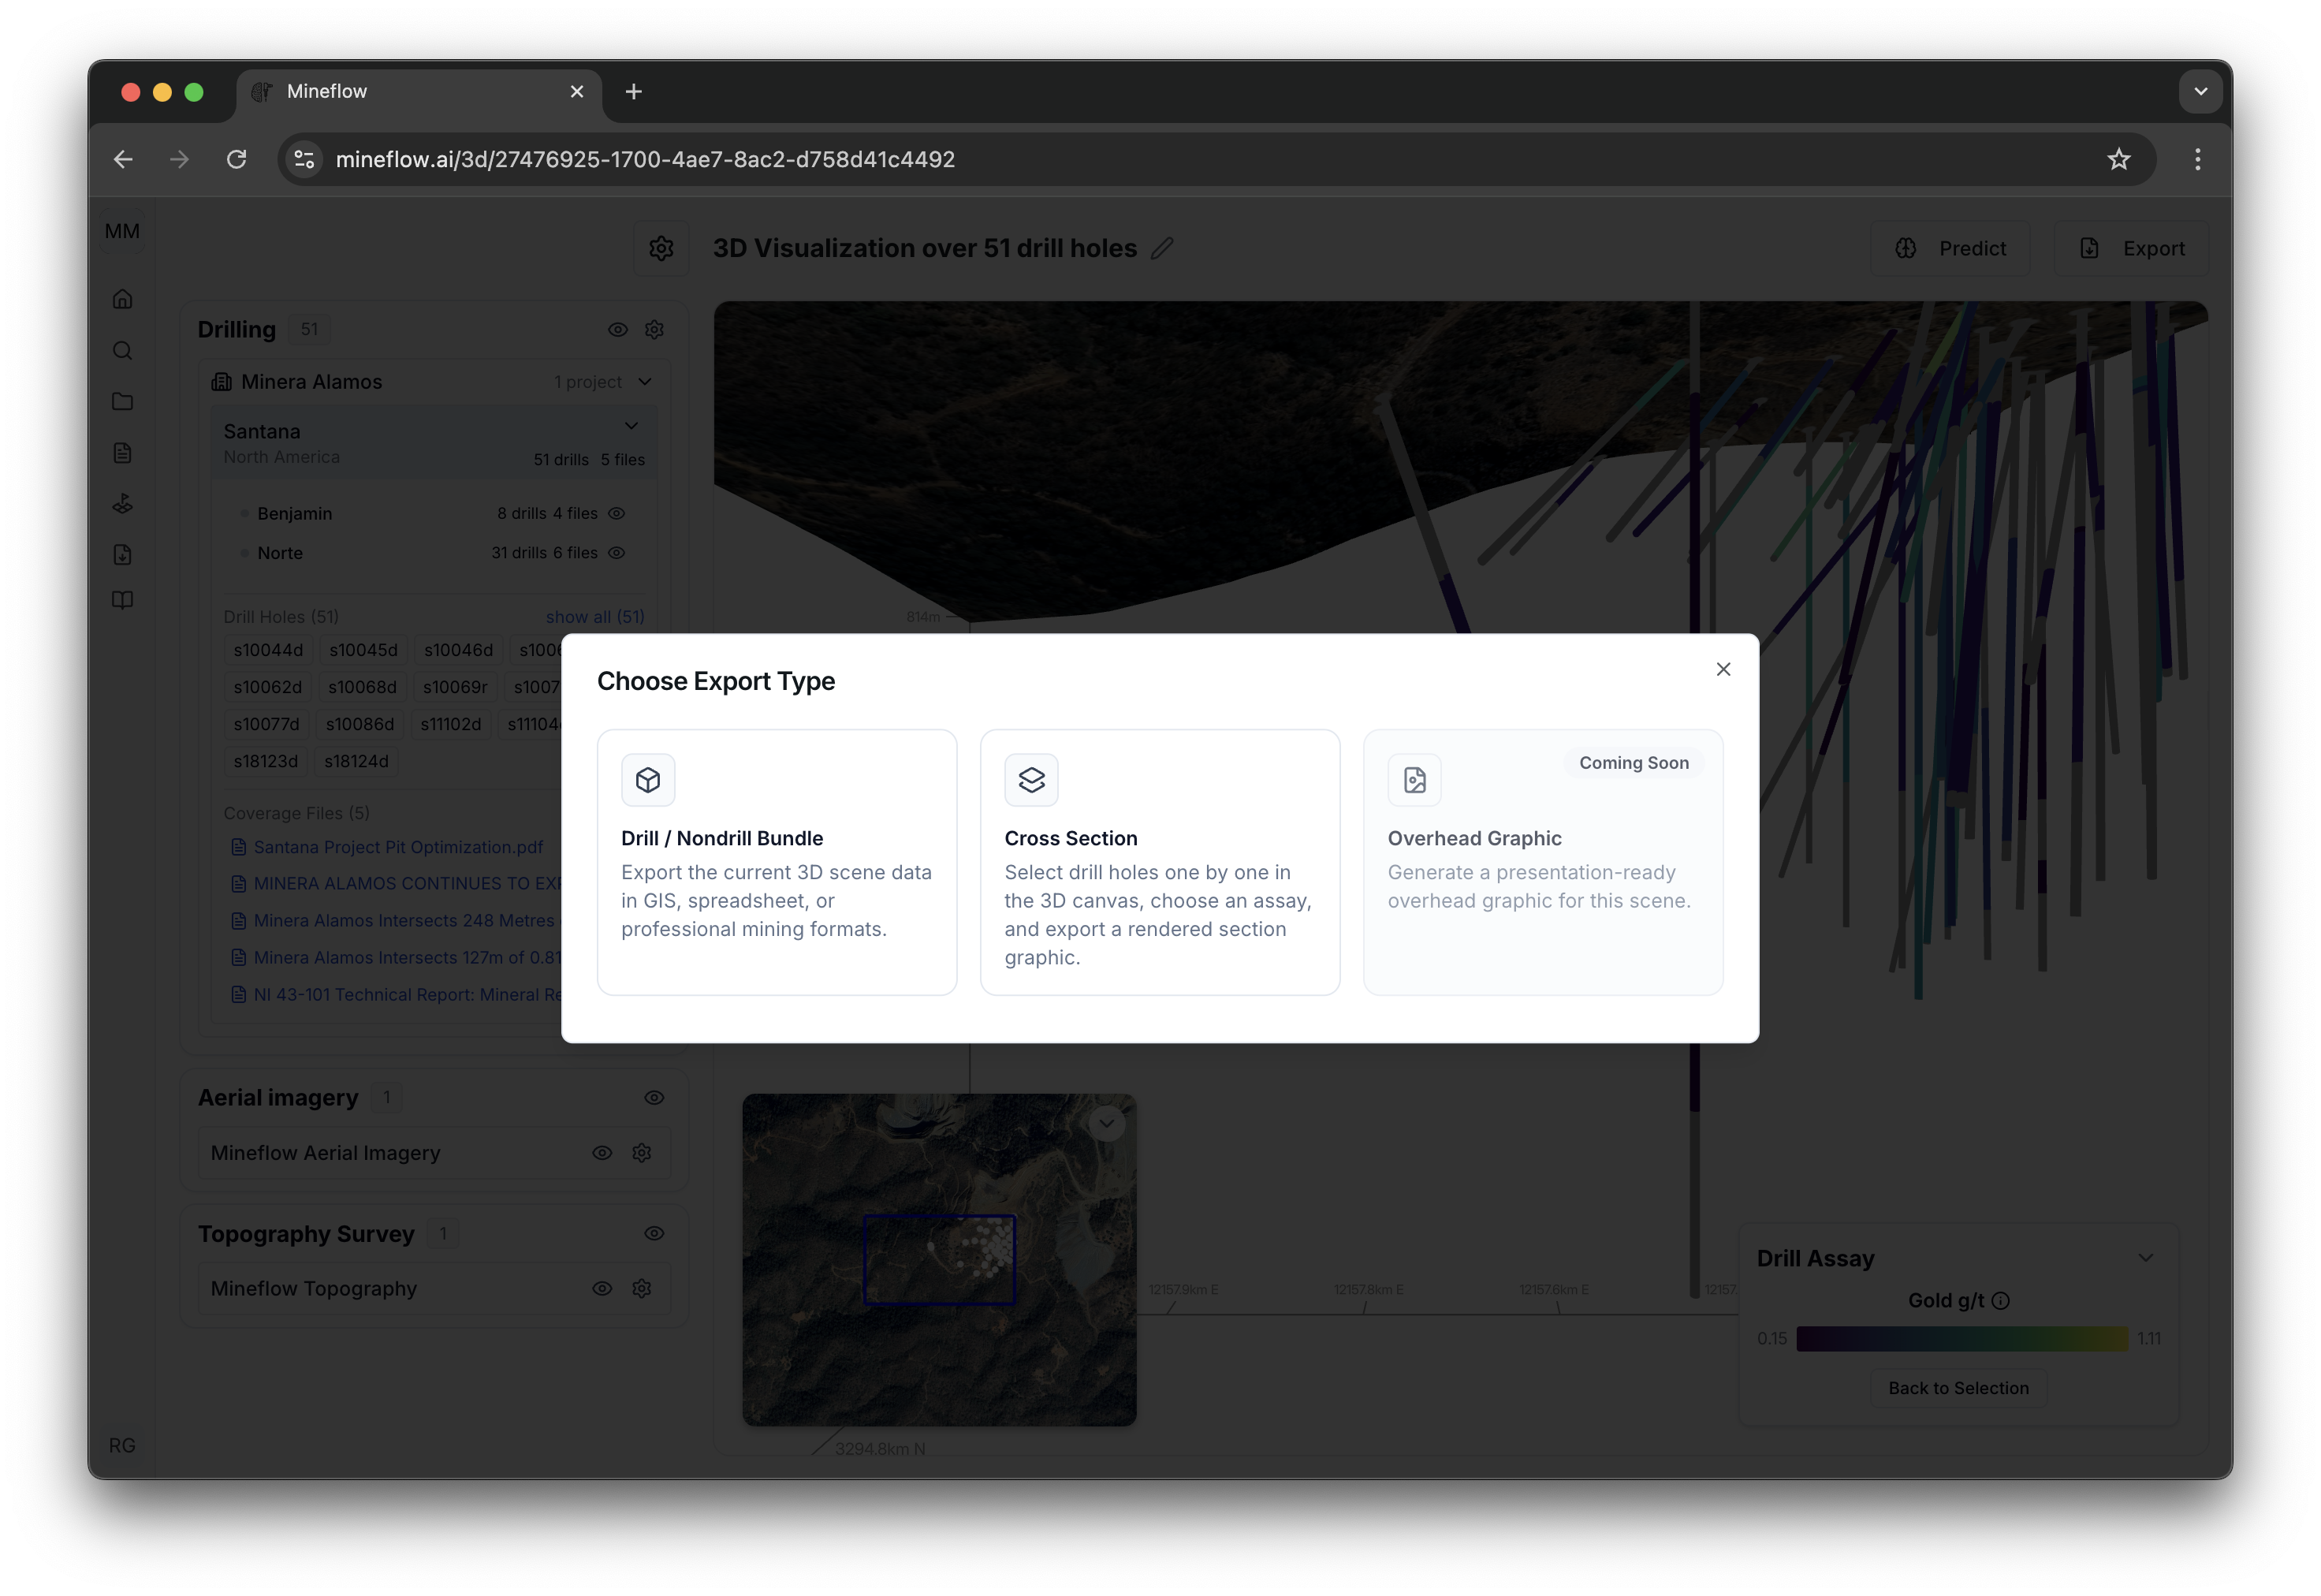Collapse the Minera Alamos project chevron
This screenshot has height=1596, width=2321.
coord(645,381)
